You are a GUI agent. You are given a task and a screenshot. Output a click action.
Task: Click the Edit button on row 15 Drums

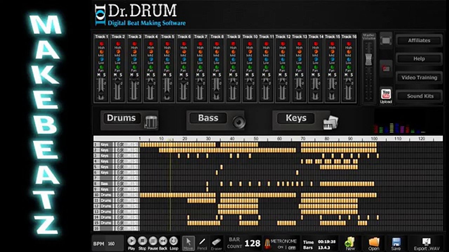121,223
